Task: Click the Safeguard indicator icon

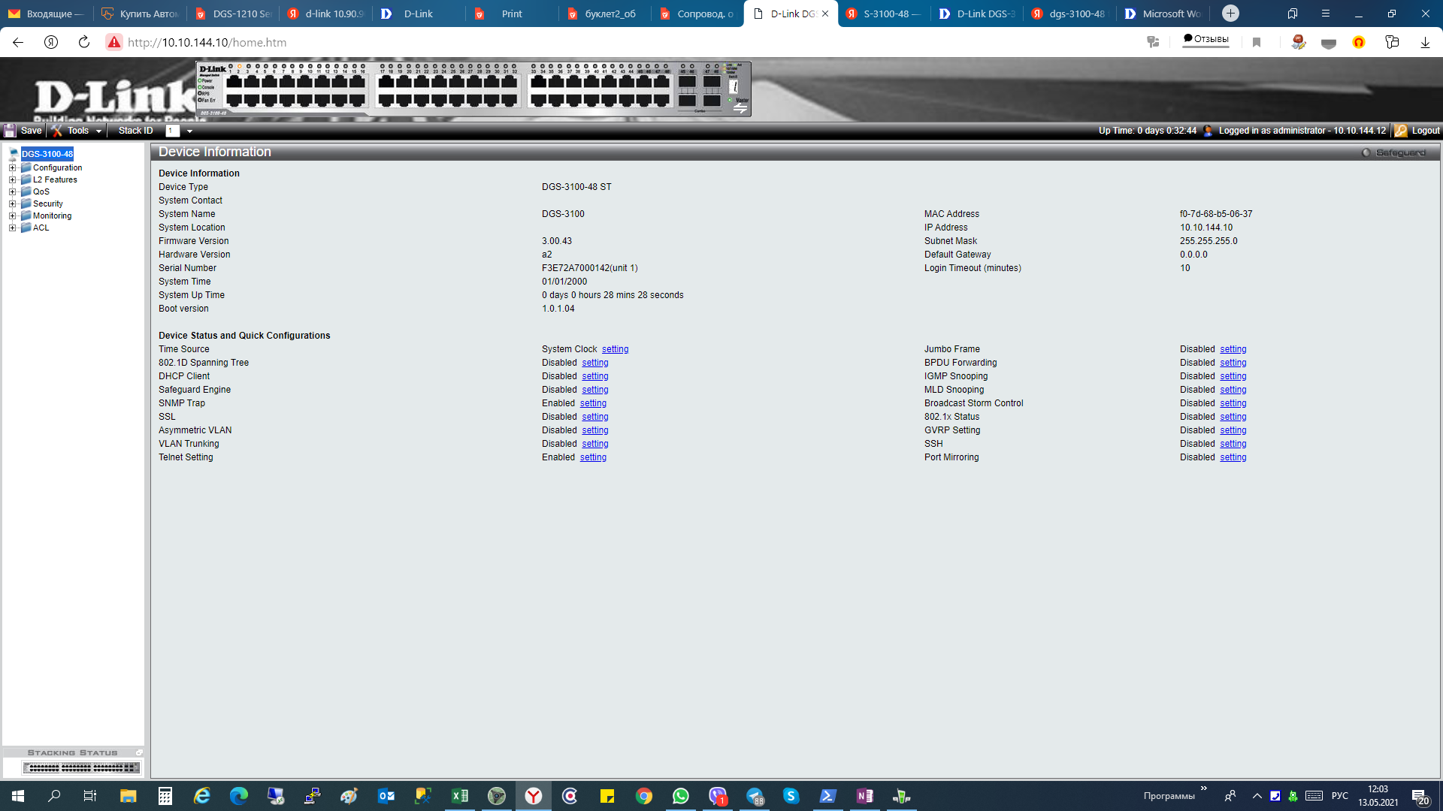Action: (x=1366, y=152)
